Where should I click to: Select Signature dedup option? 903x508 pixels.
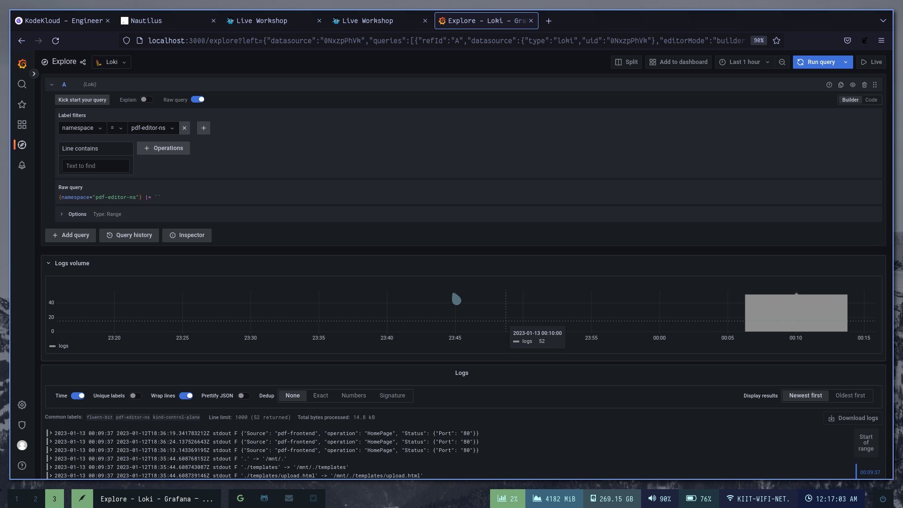392,396
